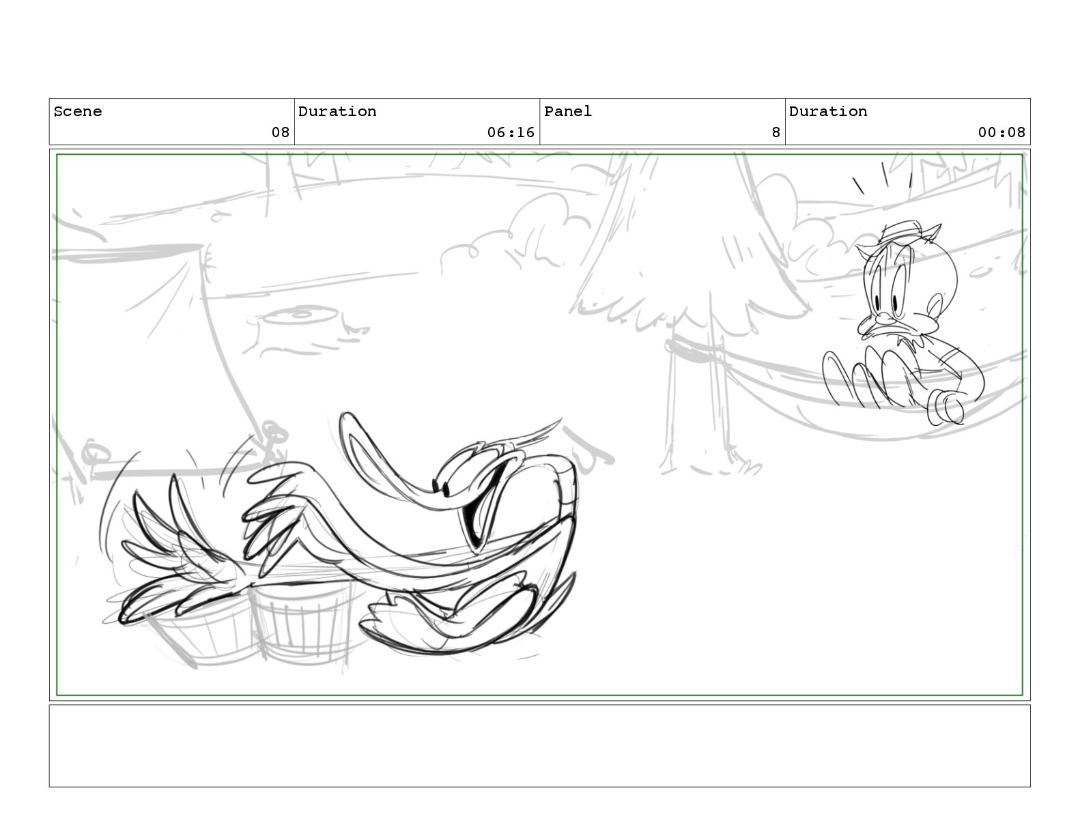The width and height of the screenshot is (1080, 836).
Task: Click the Scene label in header
Action: [77, 111]
